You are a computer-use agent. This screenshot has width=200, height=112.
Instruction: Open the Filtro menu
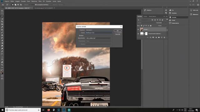pyautogui.click(x=40, y=1)
